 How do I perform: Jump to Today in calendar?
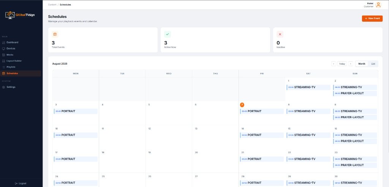342,64
